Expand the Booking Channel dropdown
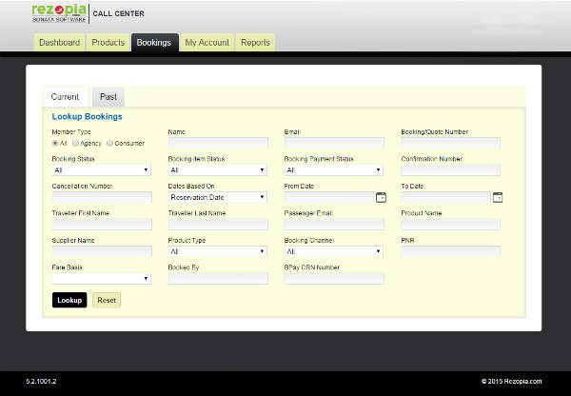The height and width of the screenshot is (396, 571). [333, 251]
